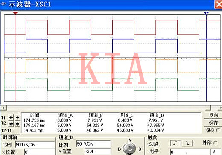
Task: Click the 通道_B column header
Action: tap(96, 115)
